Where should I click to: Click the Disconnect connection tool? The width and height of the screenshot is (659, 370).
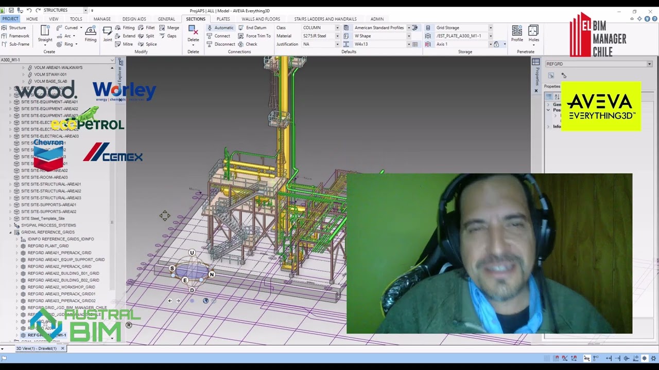[221, 44]
